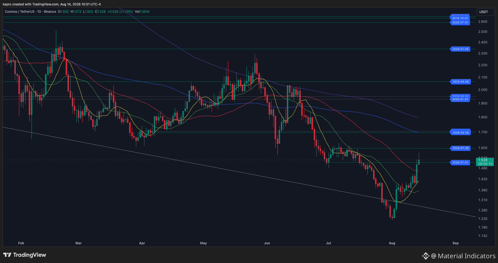498x263 pixels.
Task: Click the open value O1.502
Action: (x=63, y=12)
